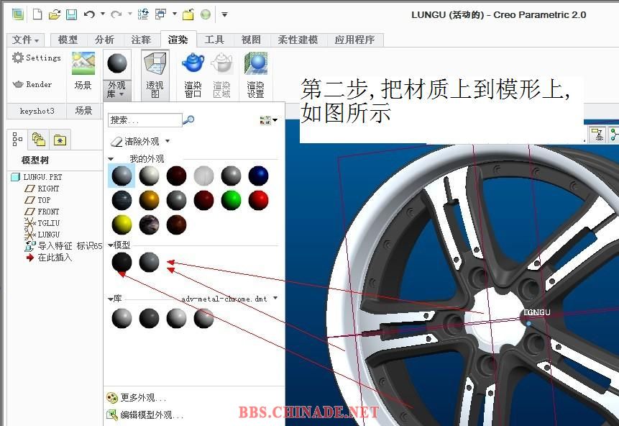Switch to the 应用程序 ribbon tab

[x=354, y=40]
